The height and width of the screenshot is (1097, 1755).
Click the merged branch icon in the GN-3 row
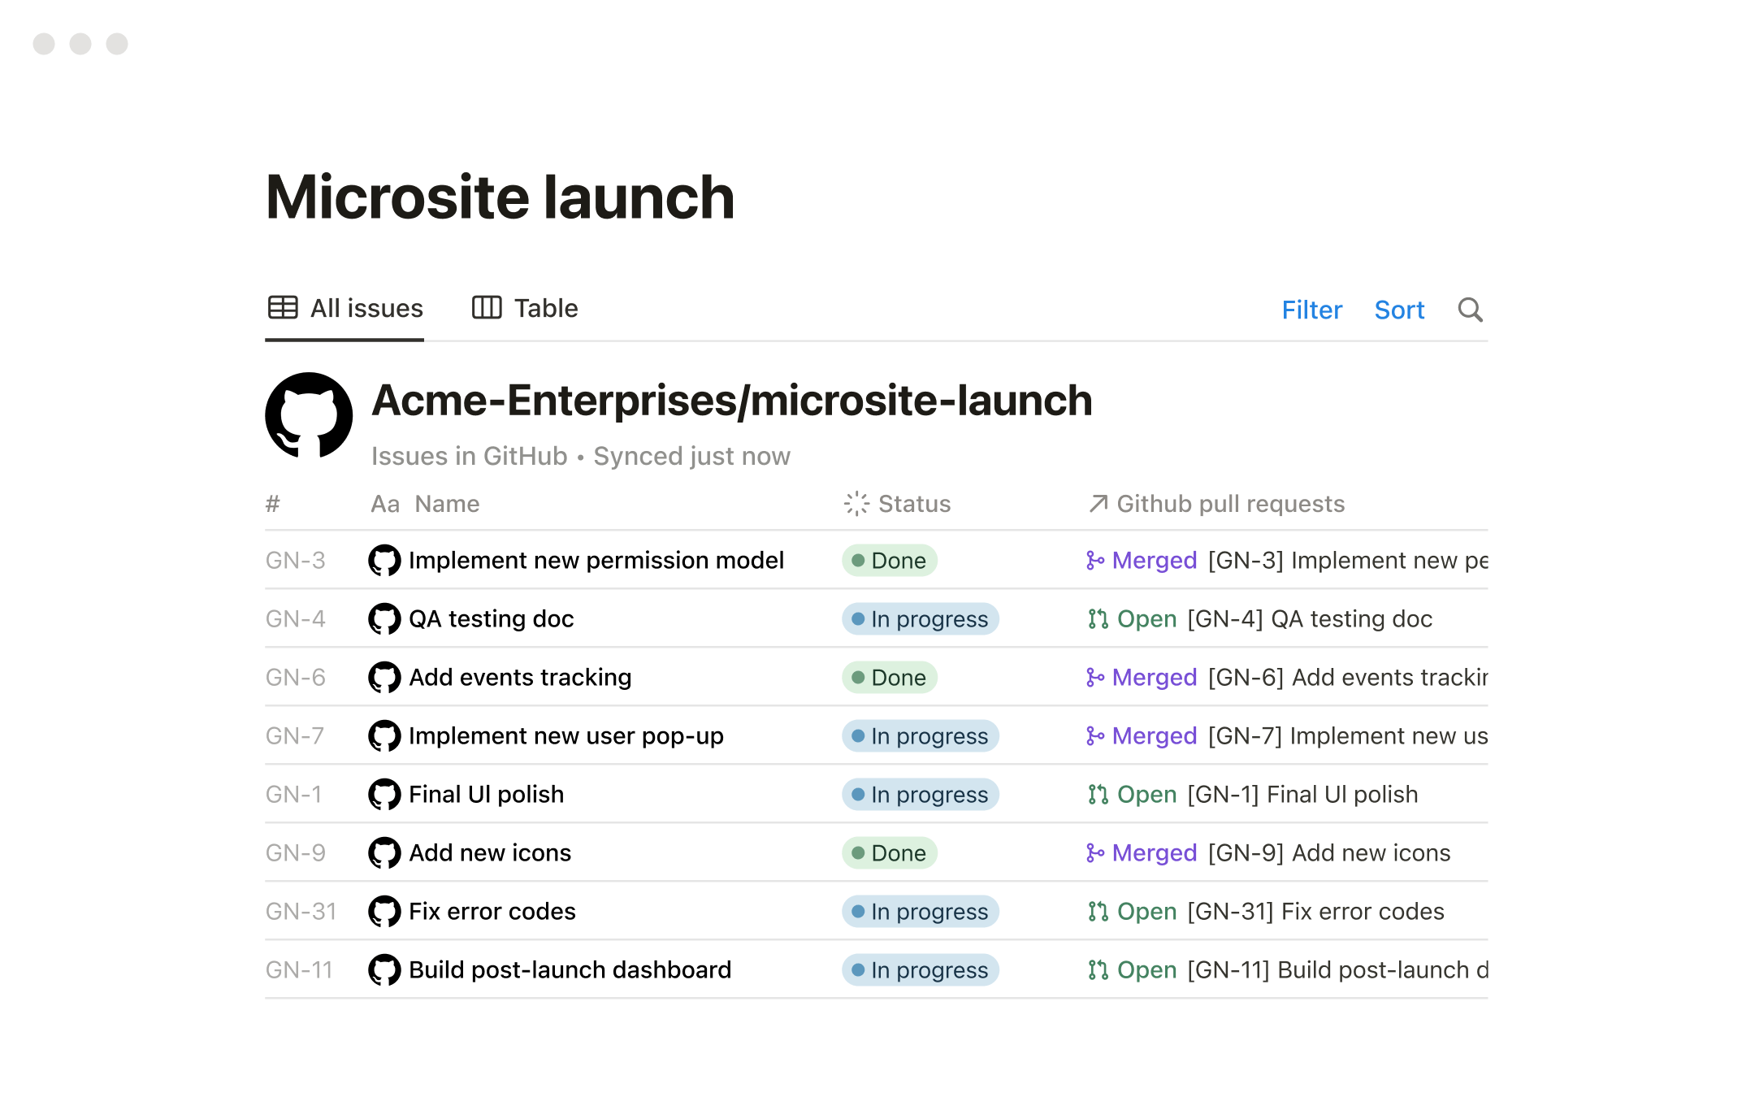[1095, 561]
